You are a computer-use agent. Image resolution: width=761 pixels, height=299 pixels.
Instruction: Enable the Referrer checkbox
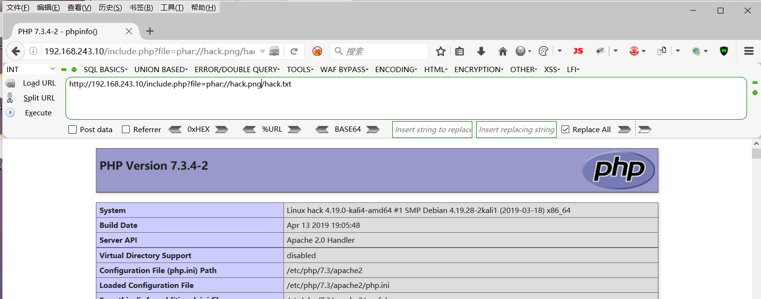coord(126,129)
